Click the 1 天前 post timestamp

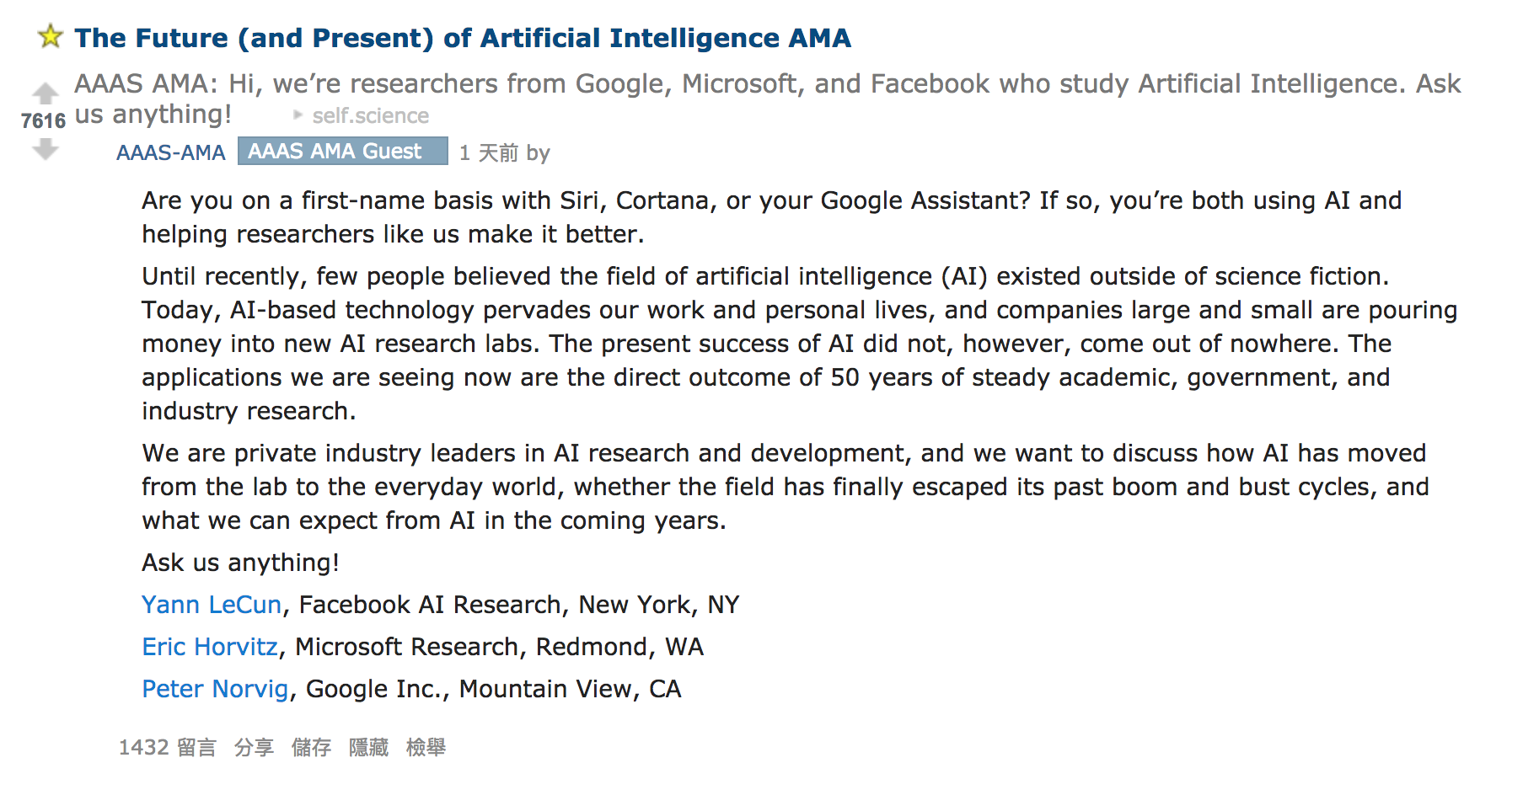(489, 153)
